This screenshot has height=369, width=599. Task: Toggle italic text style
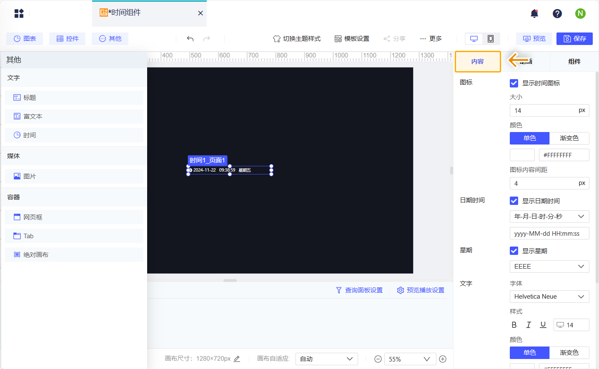pos(529,325)
